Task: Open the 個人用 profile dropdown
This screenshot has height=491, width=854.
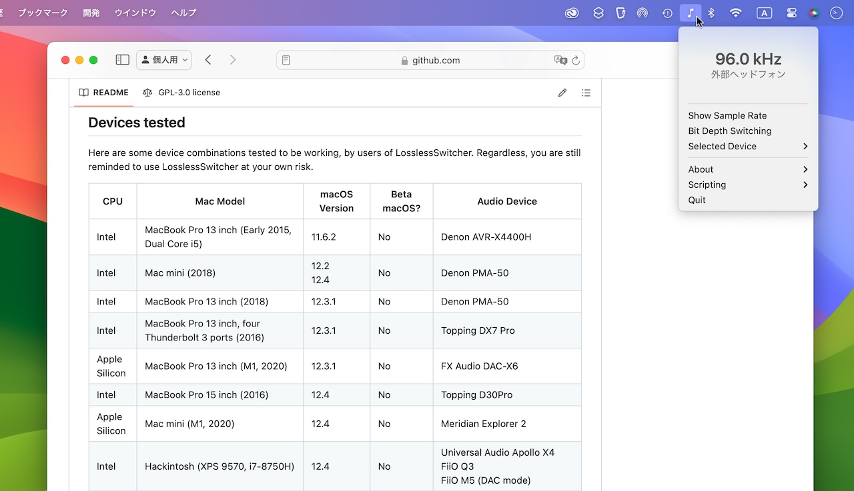Action: (164, 60)
